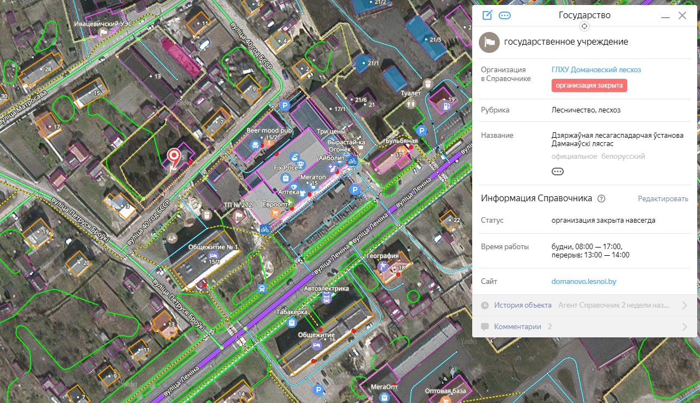The width and height of the screenshot is (700, 403).
Task: Click parking icon northwest of Beer mood pub
Action: coord(285,105)
